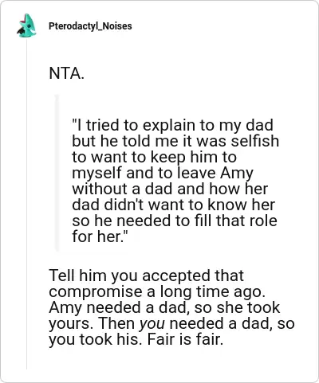This screenshot has height=383, width=319.
Task: Open the Pterodactyl_Noises avatar icon
Action: tap(26, 25)
